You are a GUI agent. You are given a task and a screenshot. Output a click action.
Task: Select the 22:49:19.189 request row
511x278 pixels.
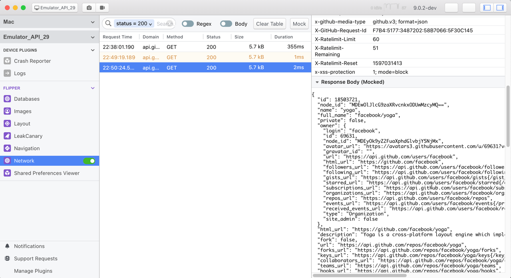[205, 57]
